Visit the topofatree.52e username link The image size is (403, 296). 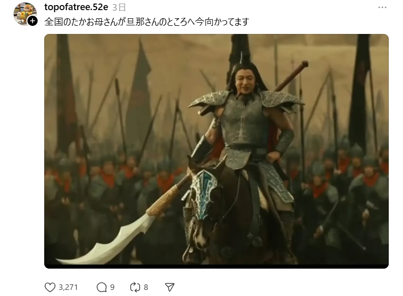pyautogui.click(x=76, y=7)
